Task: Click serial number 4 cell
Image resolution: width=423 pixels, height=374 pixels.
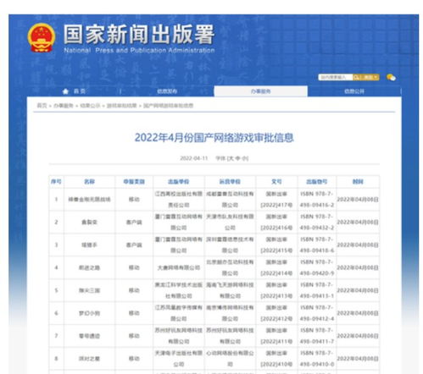Action: click(x=56, y=267)
